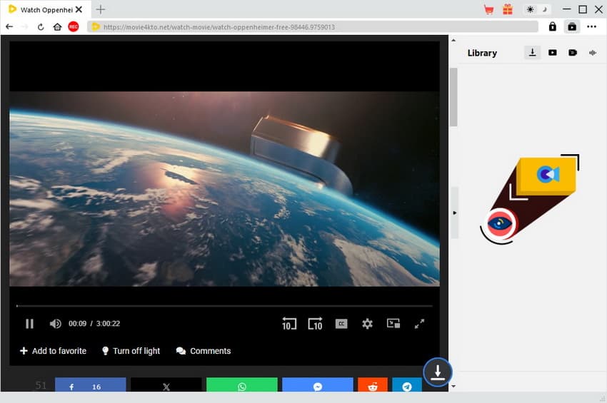Click the page scrollbar thumb

point(453,97)
